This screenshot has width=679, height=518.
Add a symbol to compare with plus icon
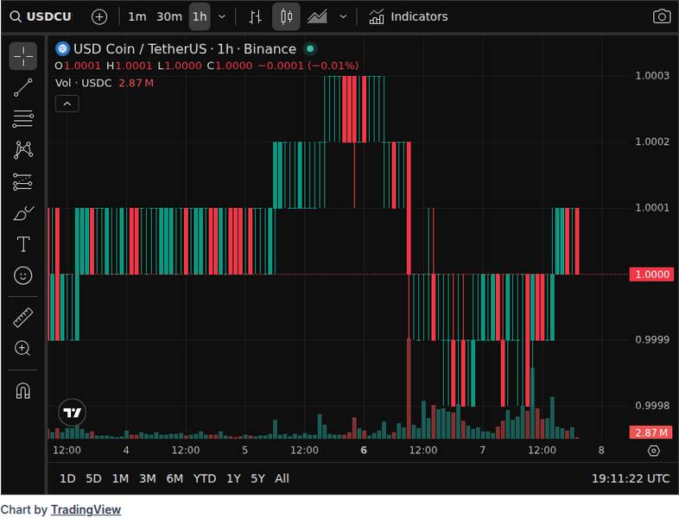pyautogui.click(x=99, y=17)
